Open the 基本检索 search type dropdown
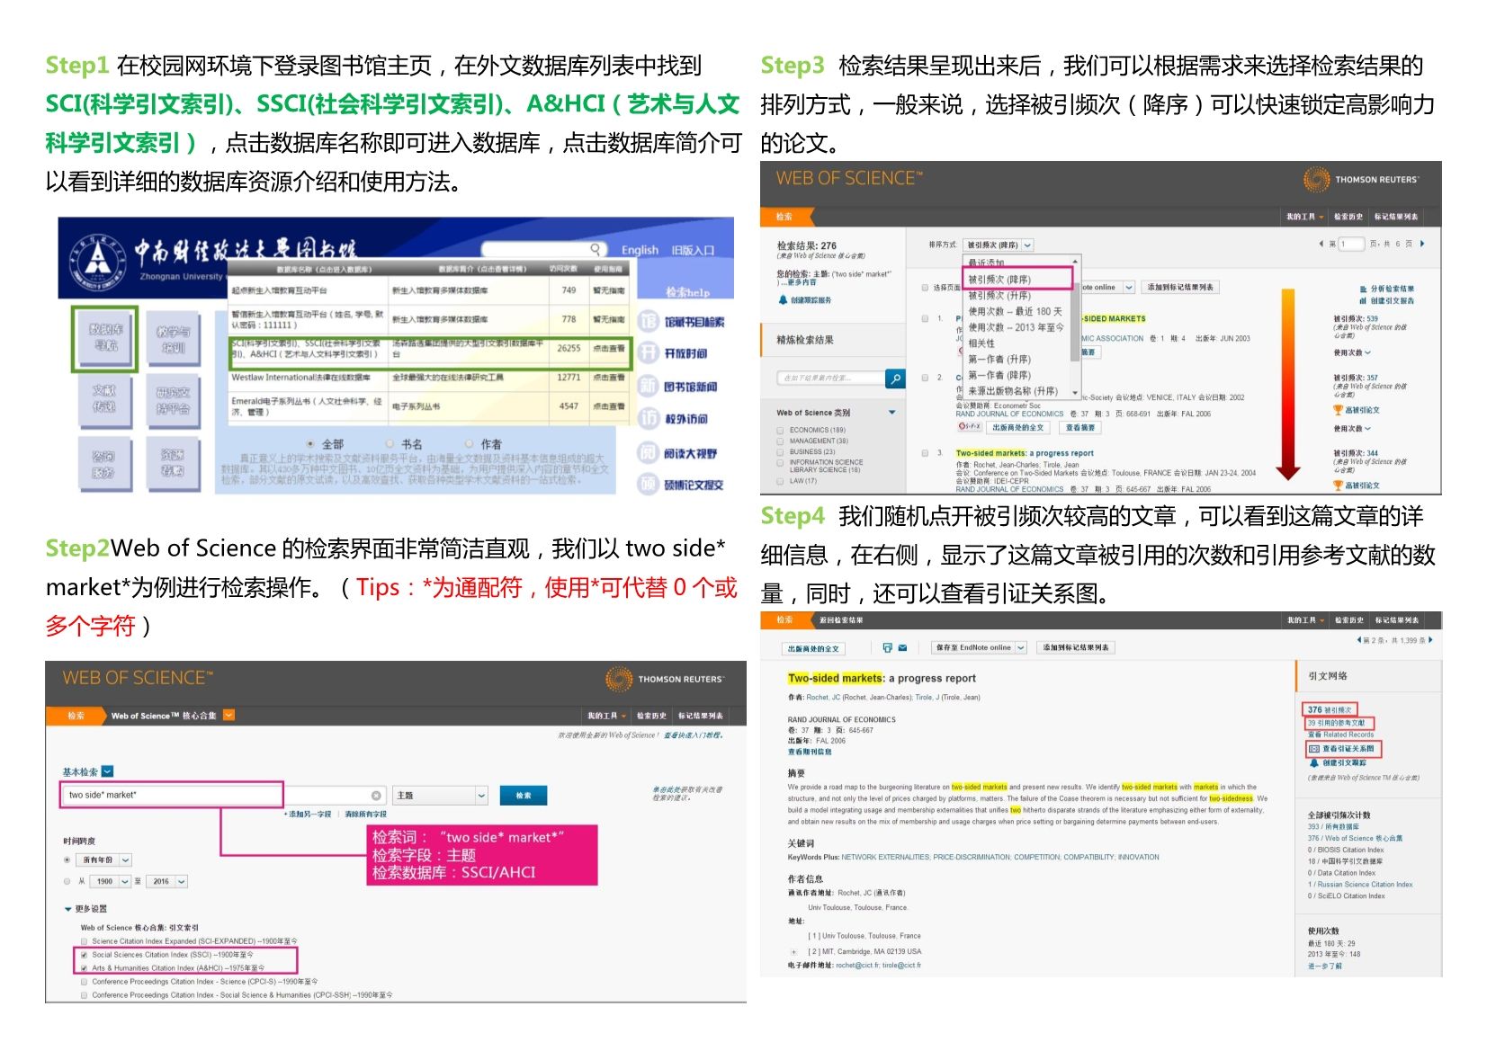Viewport: 1487px width, 1051px height. click(108, 771)
